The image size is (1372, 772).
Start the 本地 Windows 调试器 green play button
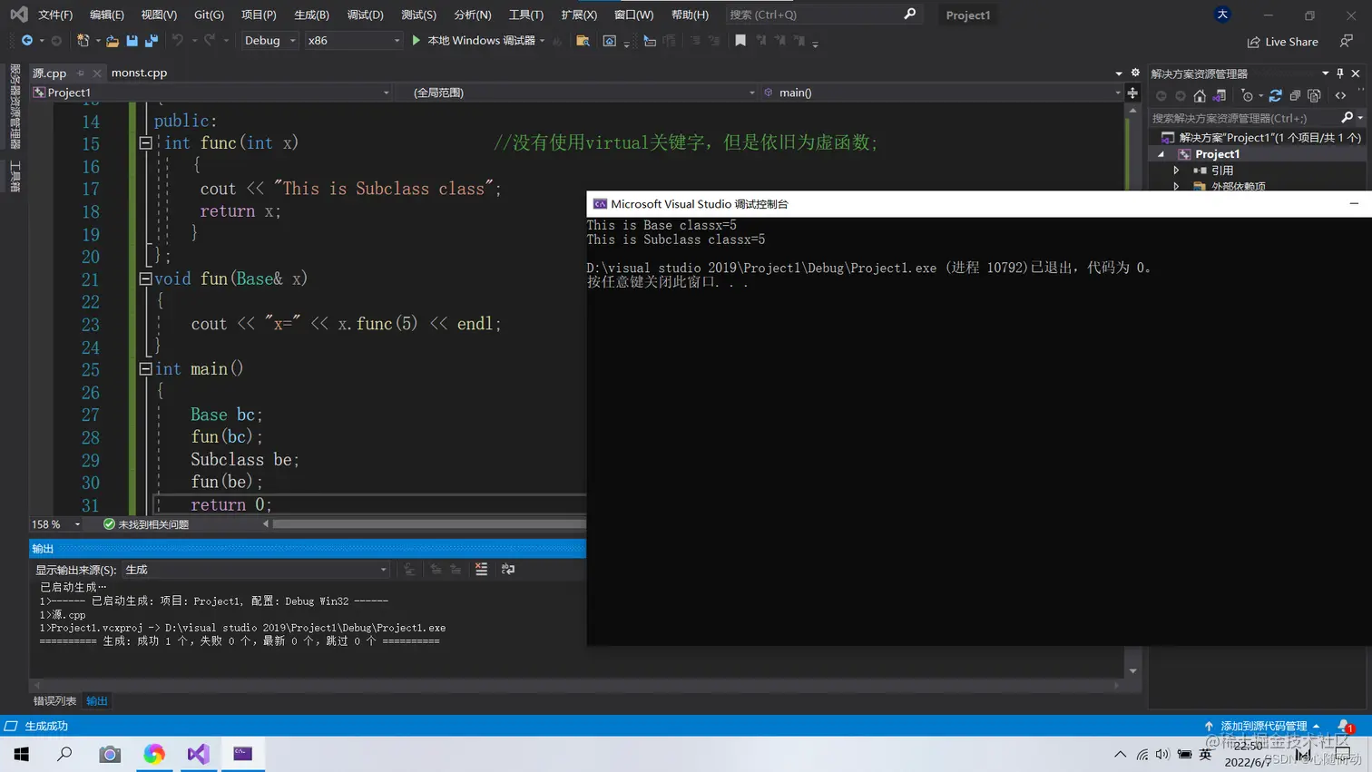tap(416, 41)
